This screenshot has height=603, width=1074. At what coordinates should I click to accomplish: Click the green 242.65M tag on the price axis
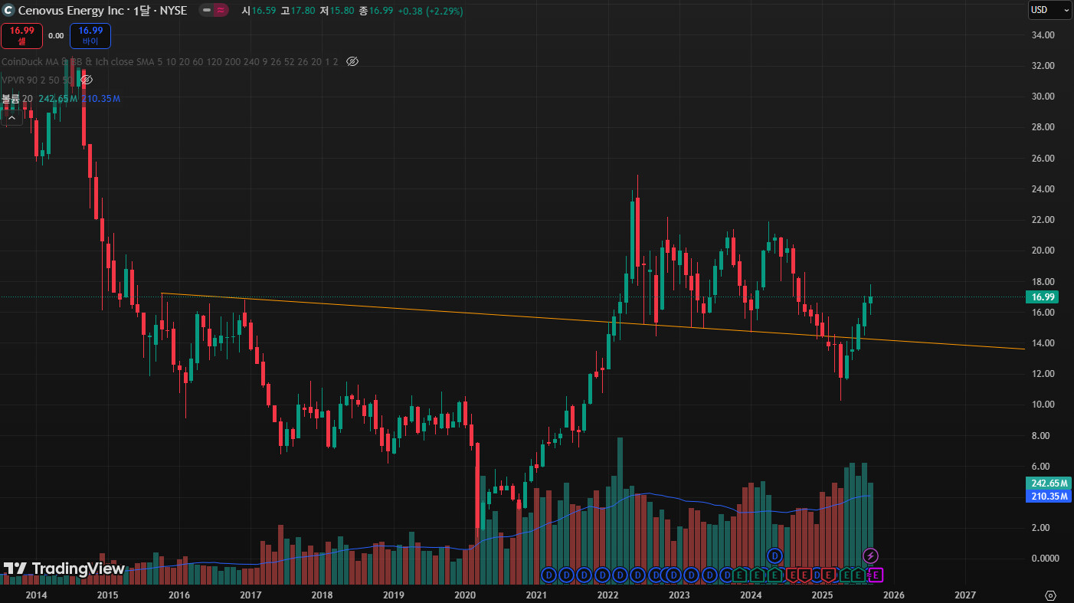[x=1049, y=483]
